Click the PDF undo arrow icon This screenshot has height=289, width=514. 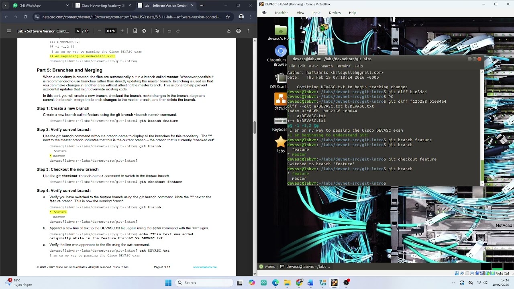click(x=169, y=31)
